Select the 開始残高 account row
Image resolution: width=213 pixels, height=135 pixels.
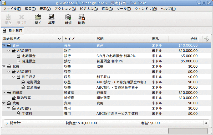106,98
